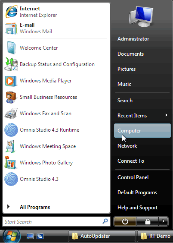The height and width of the screenshot is (243, 173).
Task: Switch to AutoUpdater taskbar window
Action: (102, 236)
